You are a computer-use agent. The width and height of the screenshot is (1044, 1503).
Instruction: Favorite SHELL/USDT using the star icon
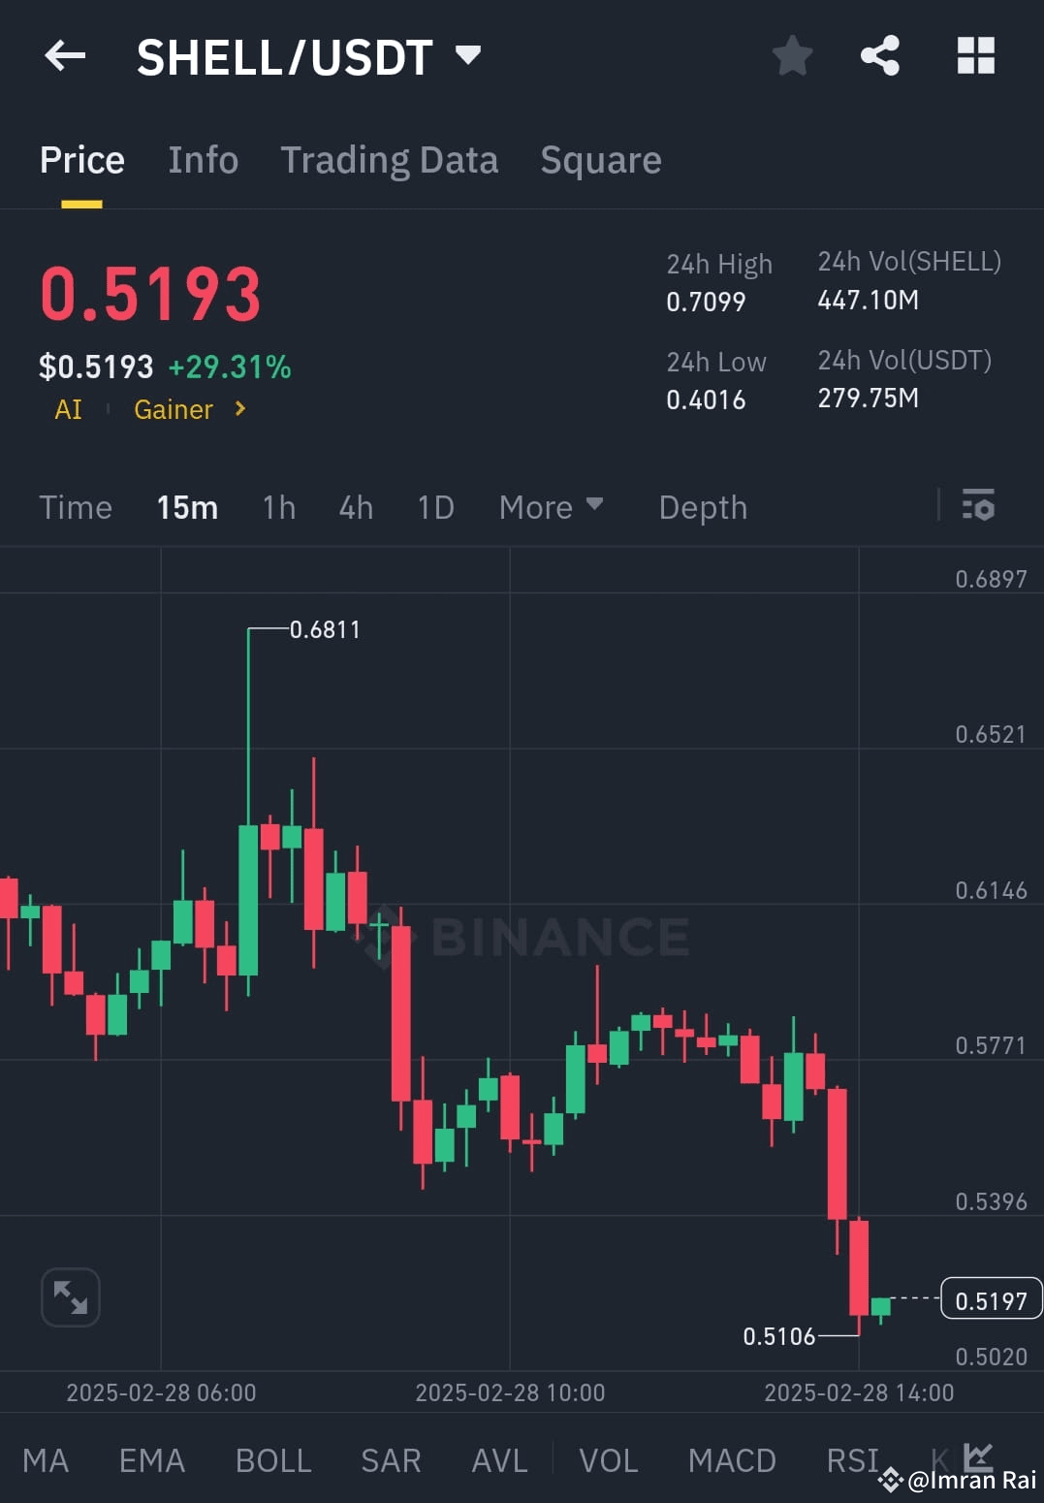[792, 55]
